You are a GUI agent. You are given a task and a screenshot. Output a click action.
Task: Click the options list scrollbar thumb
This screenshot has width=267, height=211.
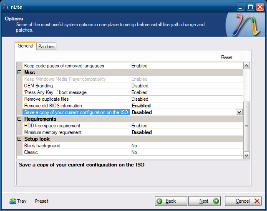point(247,127)
